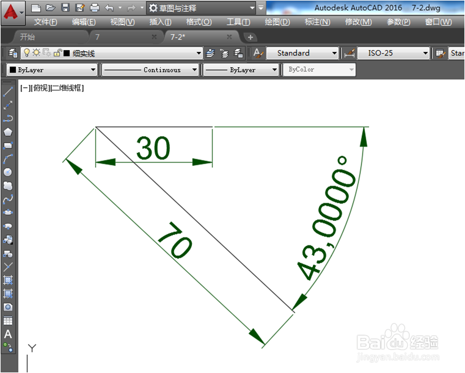Toggle layer viewport freeze icon
Screen dimensions: 465x373
46,53
